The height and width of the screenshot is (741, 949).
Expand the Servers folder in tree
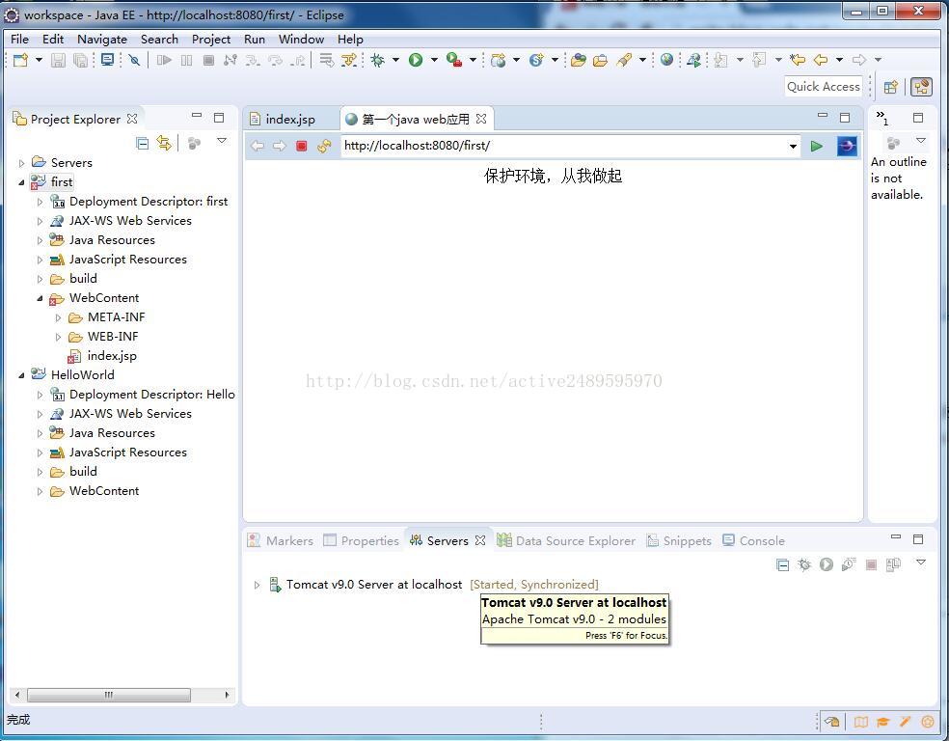[22, 163]
